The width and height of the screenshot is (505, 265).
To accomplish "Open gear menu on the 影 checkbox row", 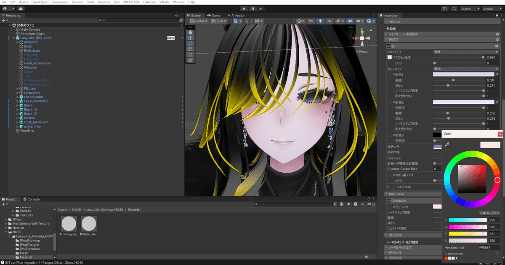I will (497, 46).
